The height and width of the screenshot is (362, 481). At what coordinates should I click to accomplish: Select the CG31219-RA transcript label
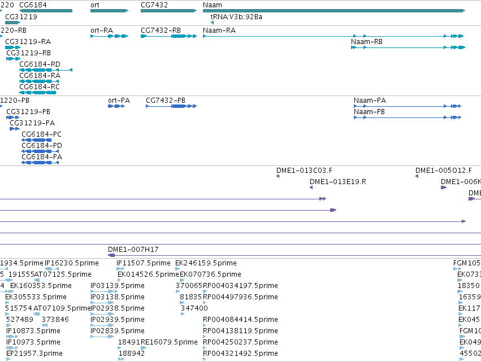(x=28, y=42)
